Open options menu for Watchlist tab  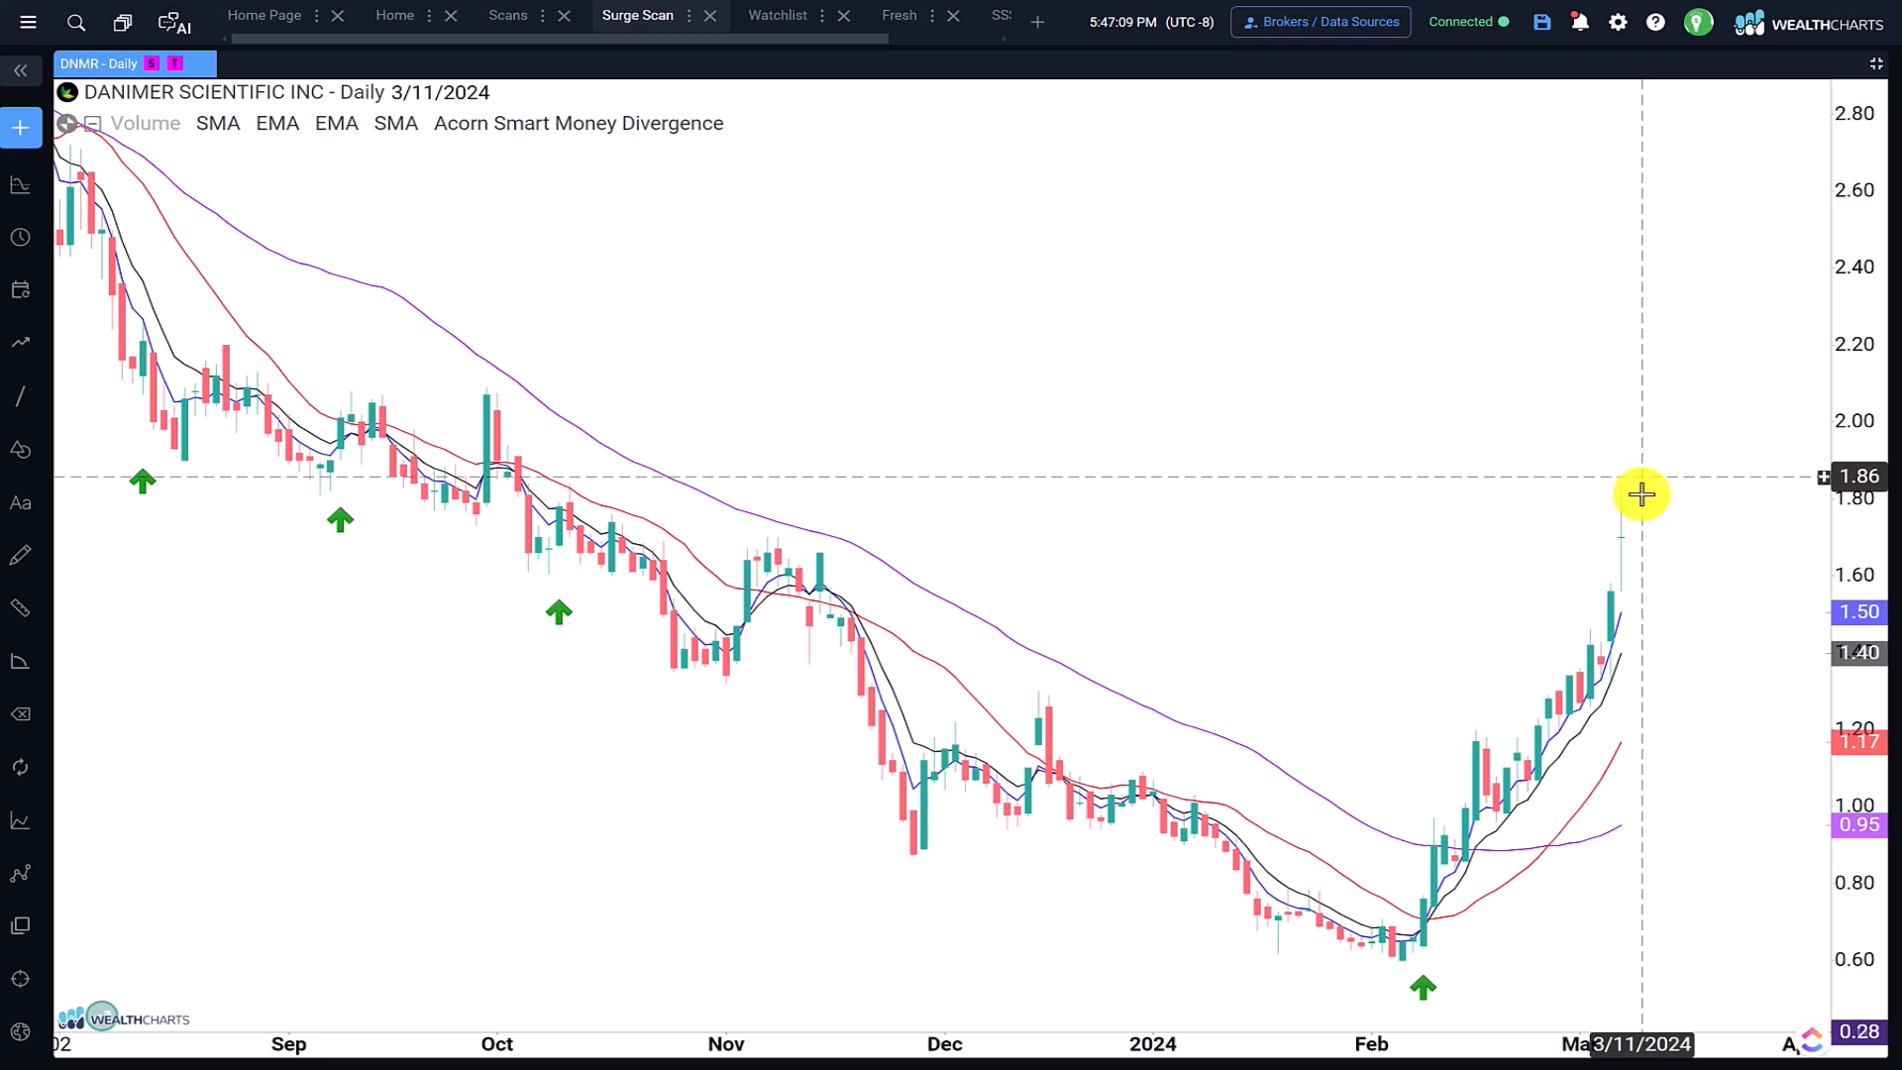click(x=822, y=16)
